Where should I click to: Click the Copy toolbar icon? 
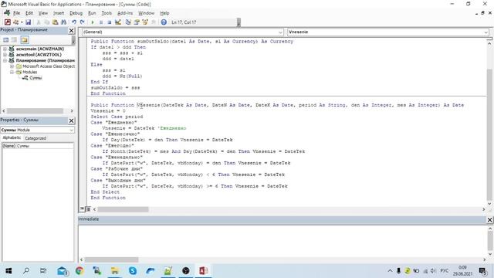[x=46, y=22]
